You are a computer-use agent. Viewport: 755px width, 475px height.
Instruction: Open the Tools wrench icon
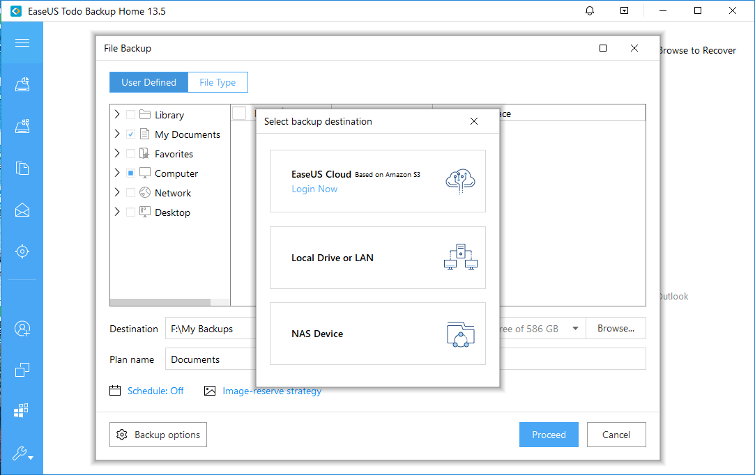click(x=22, y=454)
